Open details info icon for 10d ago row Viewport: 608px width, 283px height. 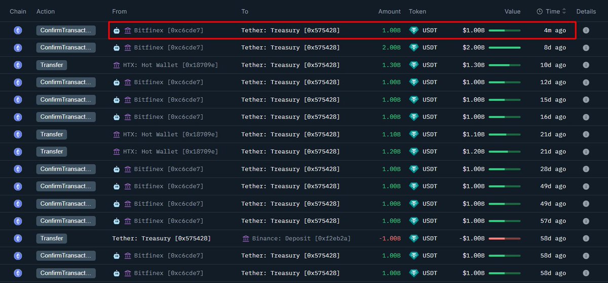point(586,65)
